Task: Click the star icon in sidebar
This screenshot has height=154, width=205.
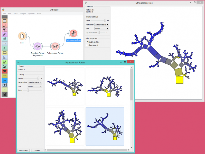Action: [x=4, y=85]
